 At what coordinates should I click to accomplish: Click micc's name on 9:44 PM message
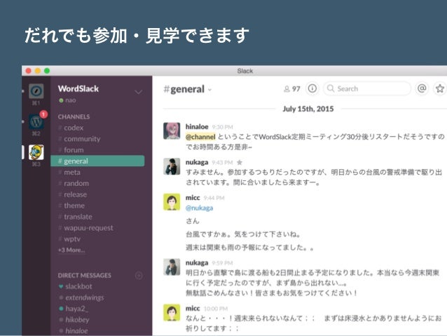tap(193, 198)
